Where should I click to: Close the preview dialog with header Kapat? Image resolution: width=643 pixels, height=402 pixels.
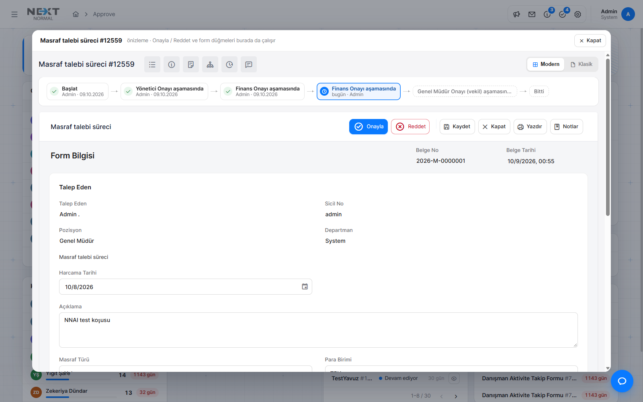click(x=590, y=41)
